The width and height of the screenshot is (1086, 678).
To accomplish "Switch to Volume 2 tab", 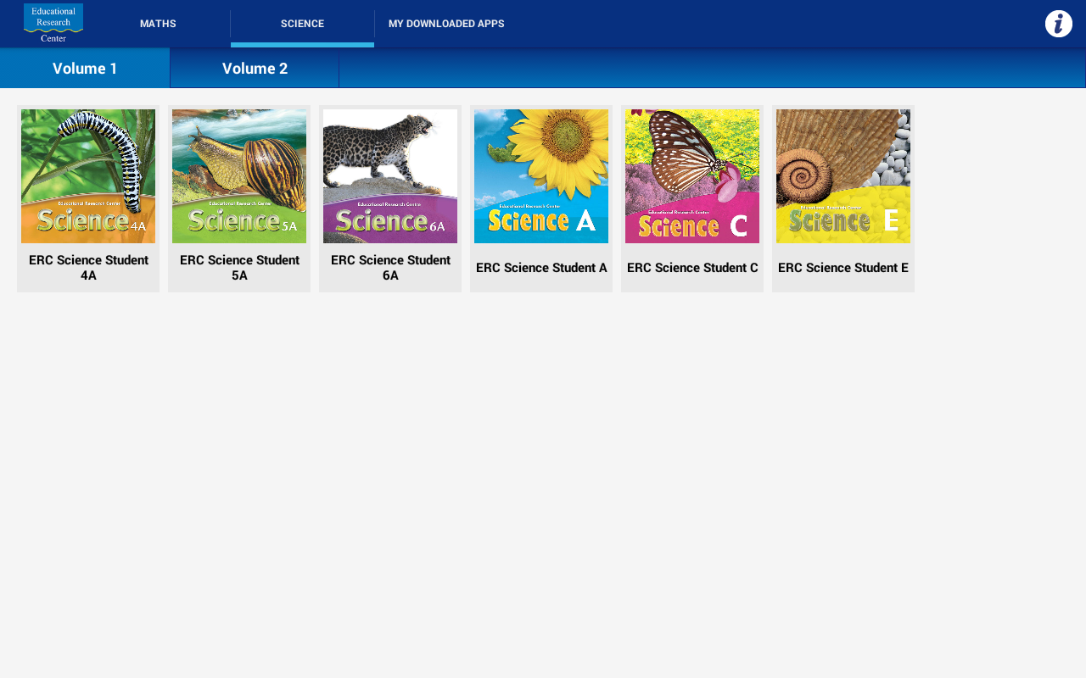I will [x=255, y=69].
